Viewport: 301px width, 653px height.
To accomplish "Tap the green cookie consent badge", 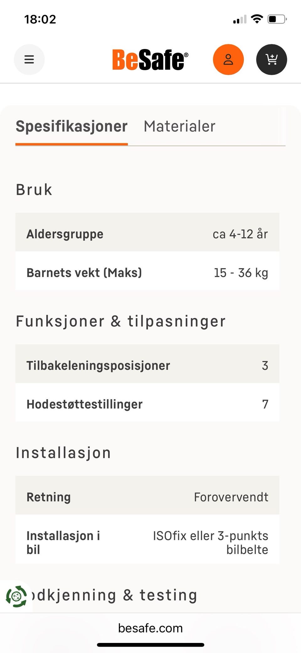I will pos(16,596).
